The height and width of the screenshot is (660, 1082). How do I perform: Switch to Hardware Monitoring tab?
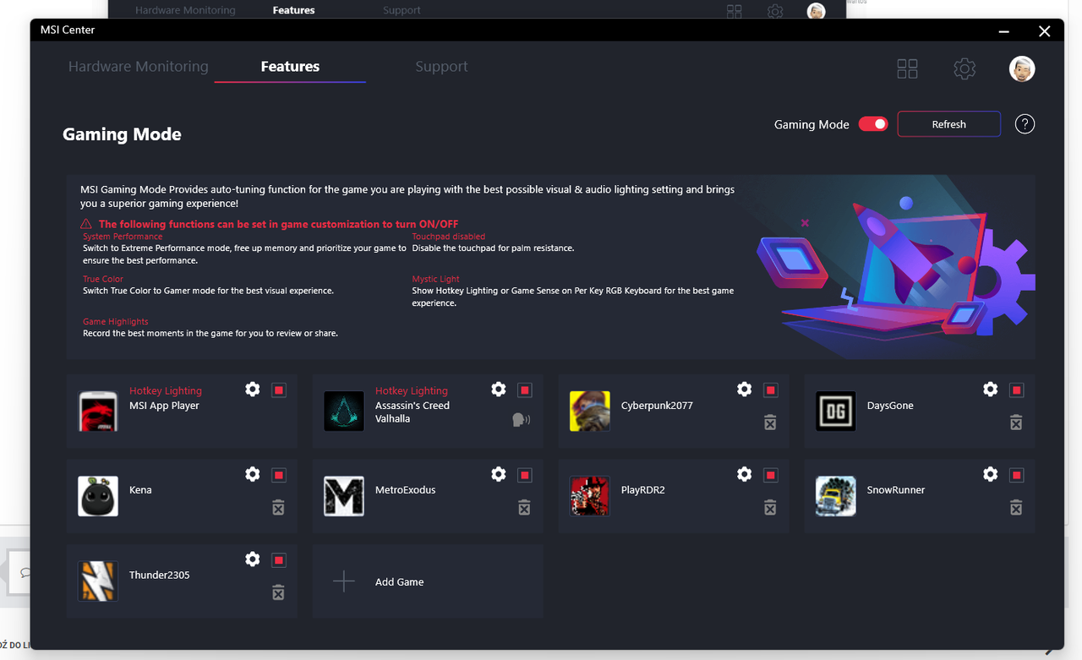(x=138, y=66)
